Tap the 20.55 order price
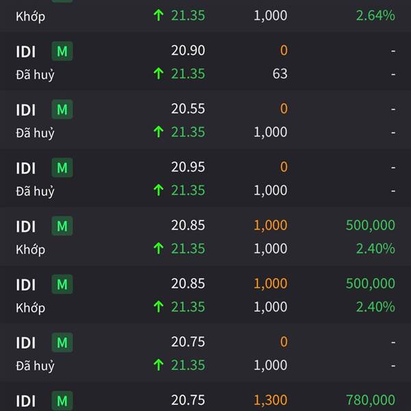The height and width of the screenshot is (411, 411). [188, 108]
